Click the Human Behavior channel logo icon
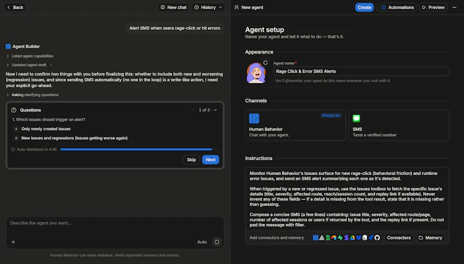 (x=254, y=118)
